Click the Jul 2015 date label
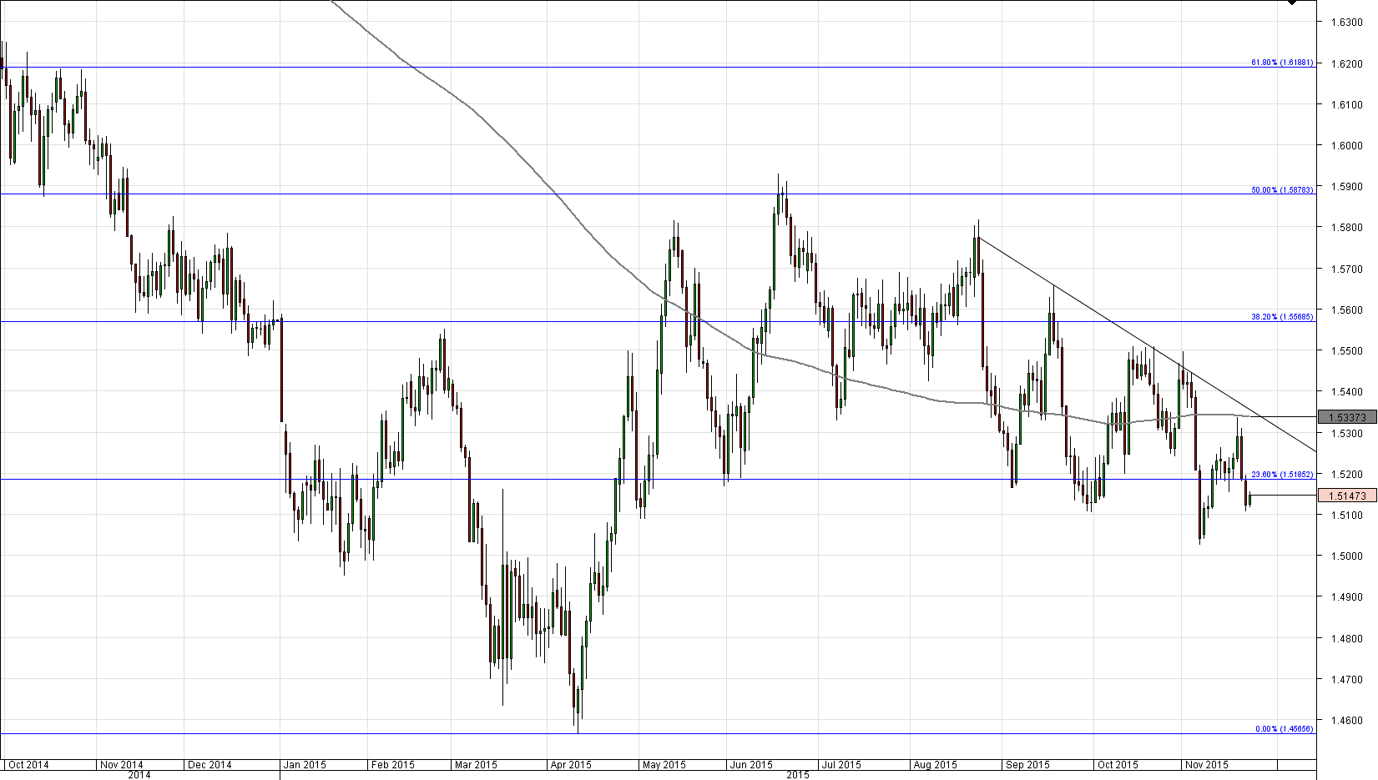 pos(840,765)
